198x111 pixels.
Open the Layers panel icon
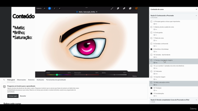[130, 8]
